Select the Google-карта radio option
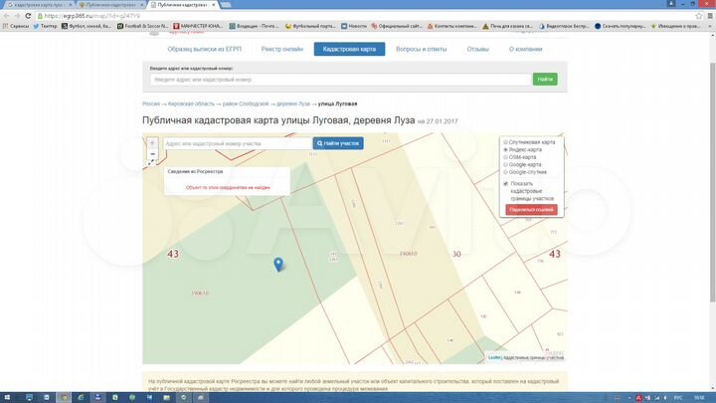Image resolution: width=716 pixels, height=403 pixels. (x=505, y=164)
